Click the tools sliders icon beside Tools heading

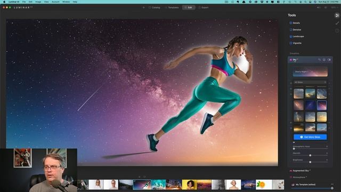tap(337, 15)
